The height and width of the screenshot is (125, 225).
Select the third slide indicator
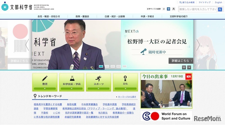click(x=113, y=66)
